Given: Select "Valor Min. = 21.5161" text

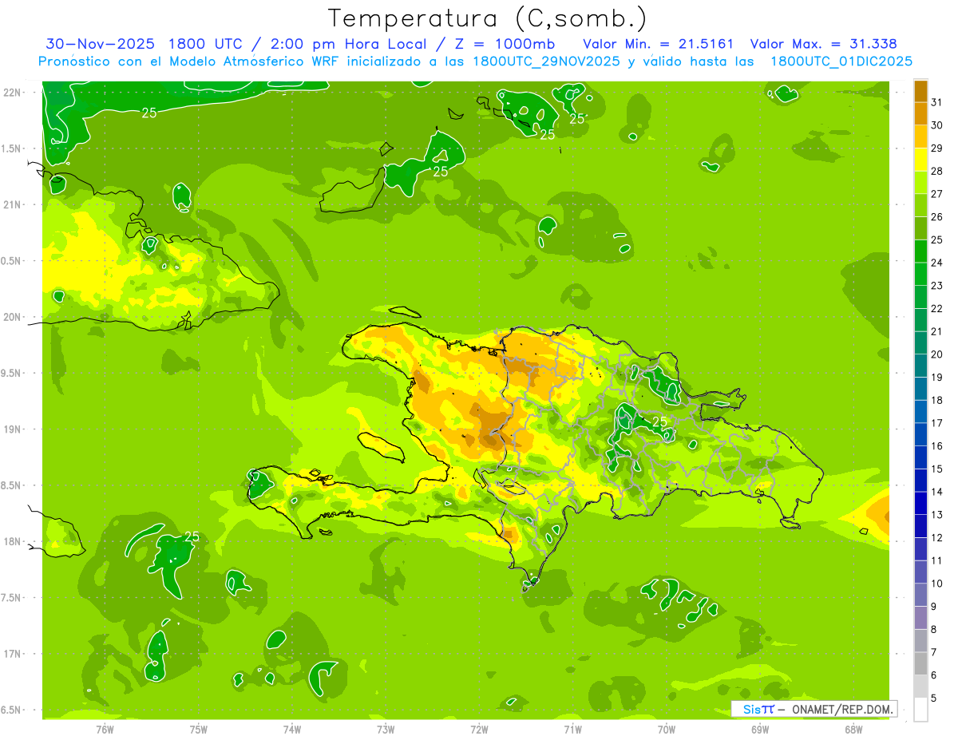Looking at the screenshot, I should (657, 44).
